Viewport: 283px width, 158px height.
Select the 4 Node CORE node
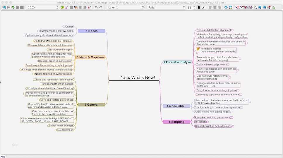176,106
